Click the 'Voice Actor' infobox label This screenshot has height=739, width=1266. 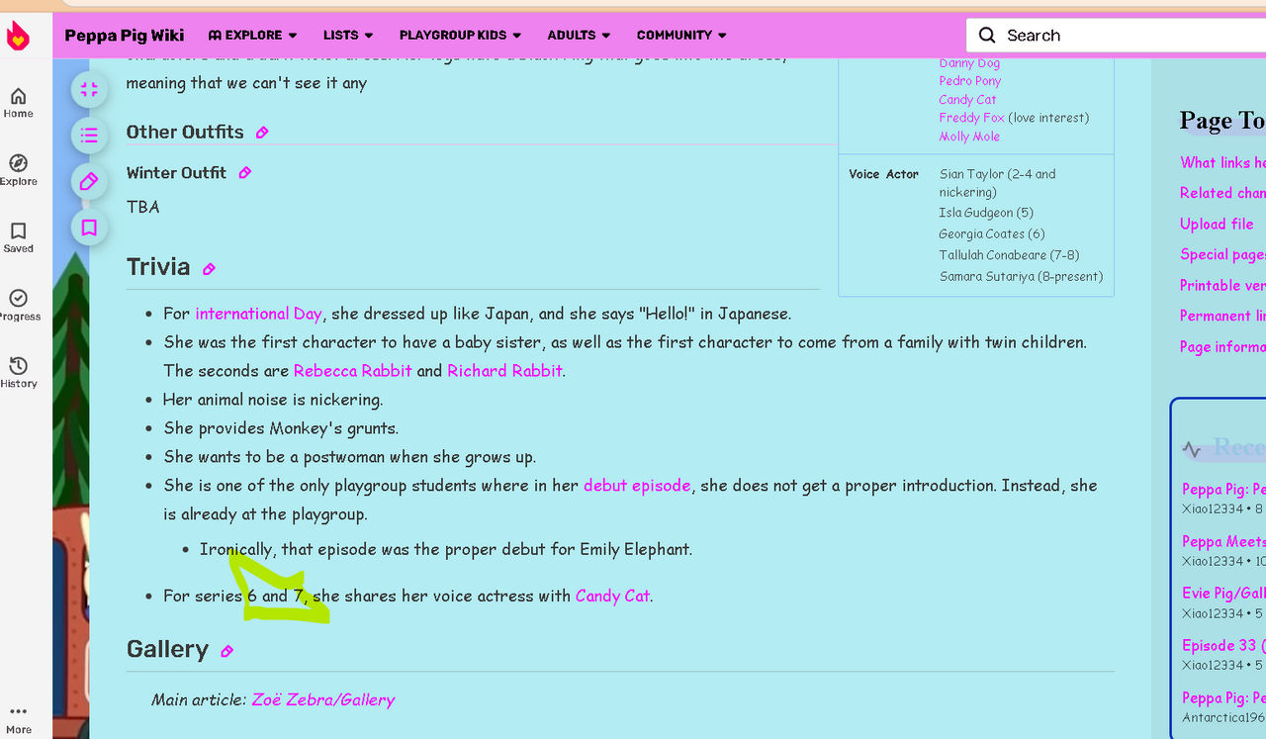tap(883, 174)
